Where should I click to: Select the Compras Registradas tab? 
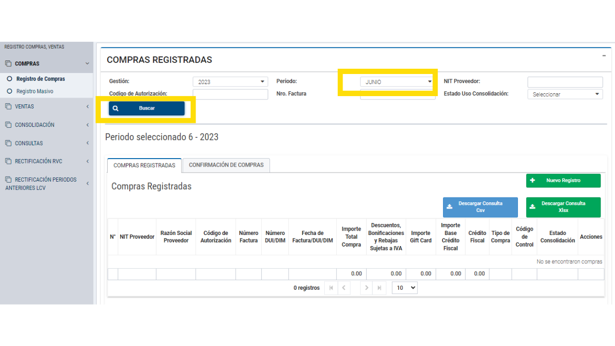[x=144, y=165]
